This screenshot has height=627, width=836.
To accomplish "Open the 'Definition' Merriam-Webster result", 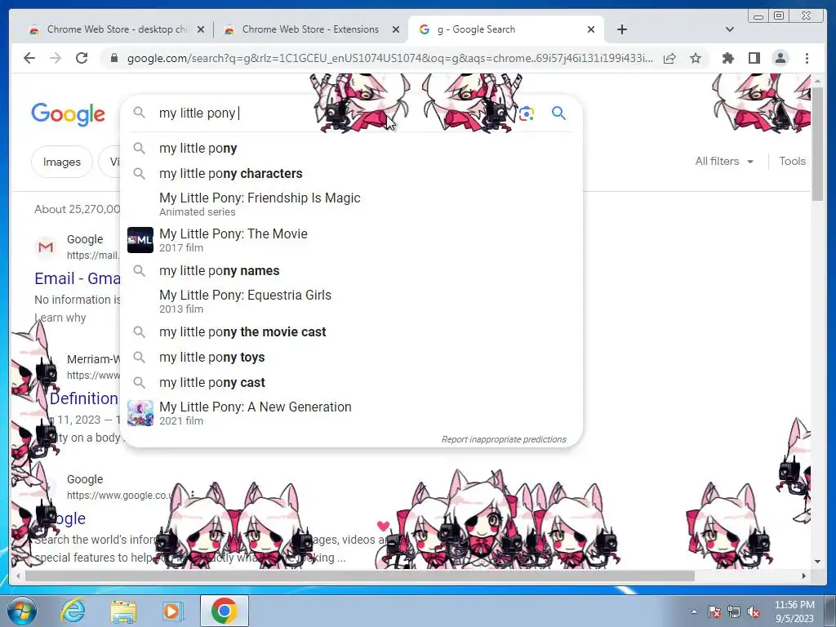I will tap(84, 398).
